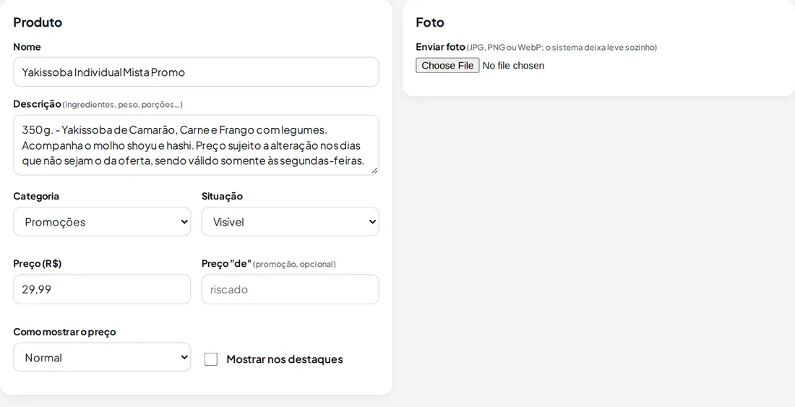
Task: Click the resize grip of the description textarea
Action: point(374,171)
